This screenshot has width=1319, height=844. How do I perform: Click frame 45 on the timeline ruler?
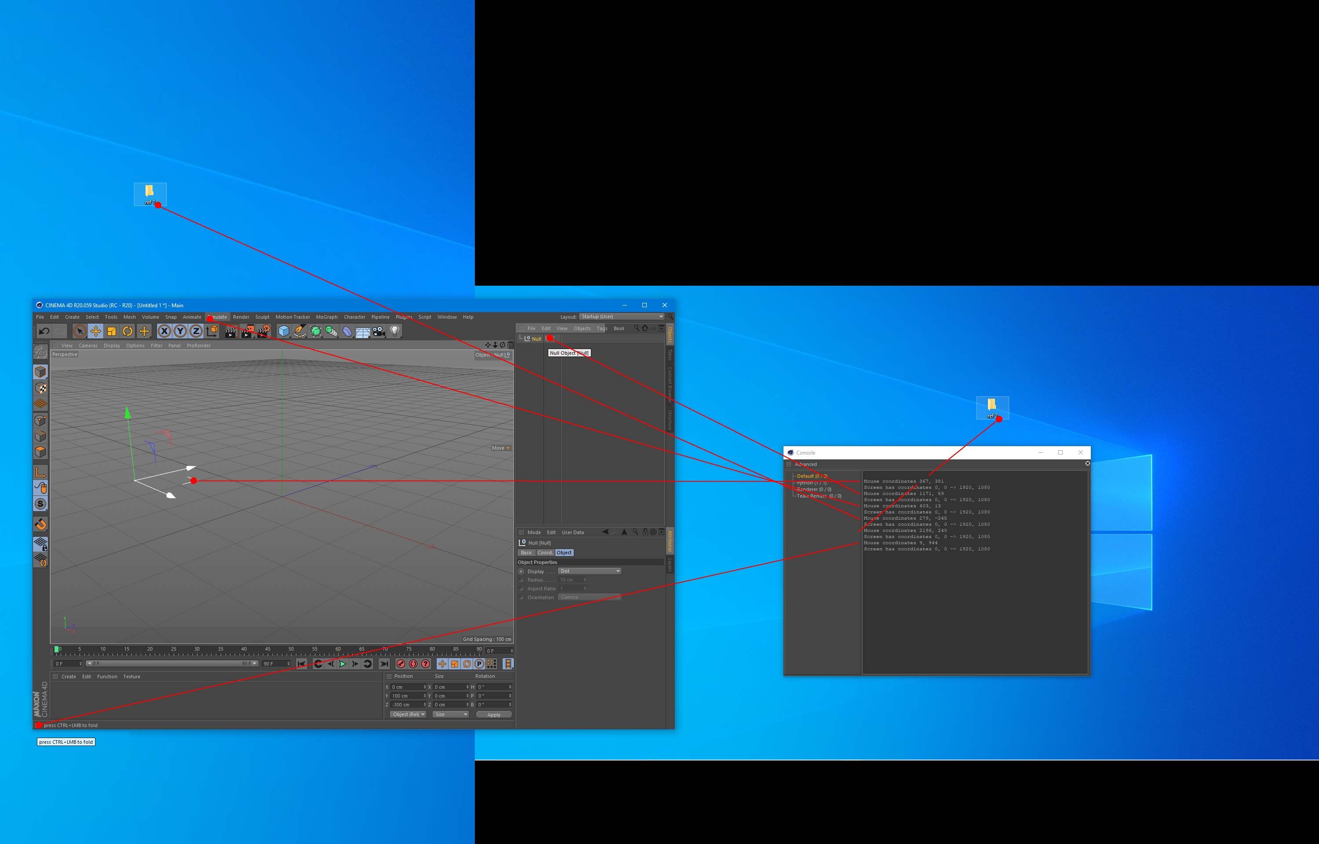click(x=268, y=651)
